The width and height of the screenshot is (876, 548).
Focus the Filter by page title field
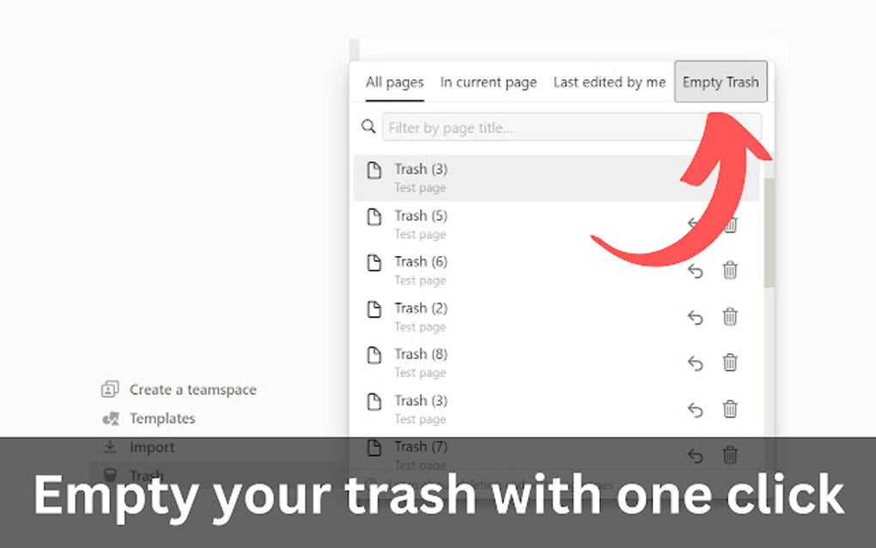coord(571,127)
